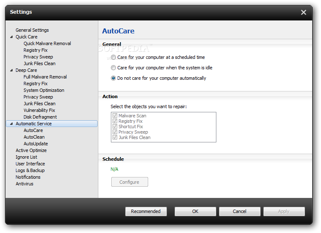Screen dimensions: 321x233
Task: Click the Apply button
Action: coord(284,211)
